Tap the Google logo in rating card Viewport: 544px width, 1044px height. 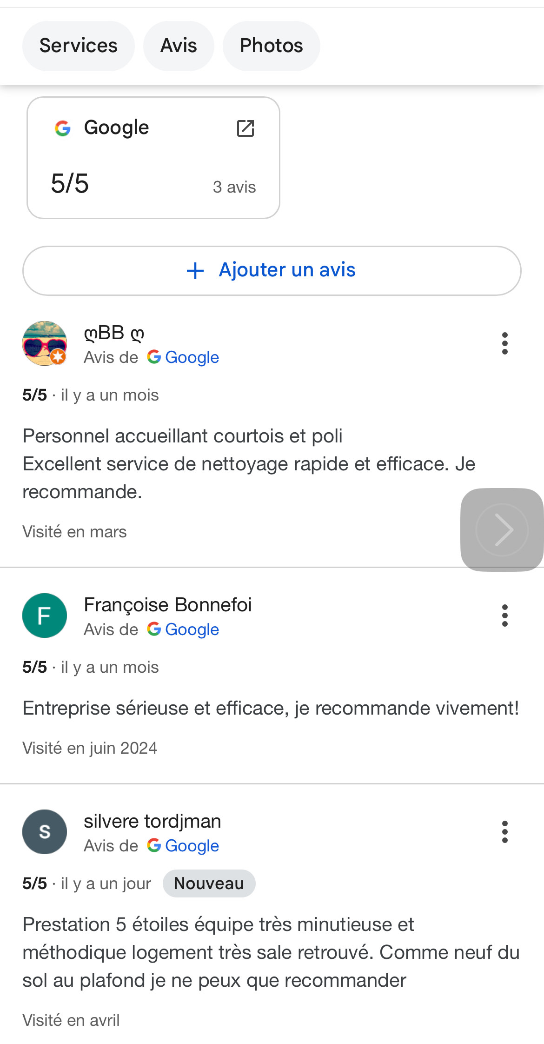coord(63,128)
